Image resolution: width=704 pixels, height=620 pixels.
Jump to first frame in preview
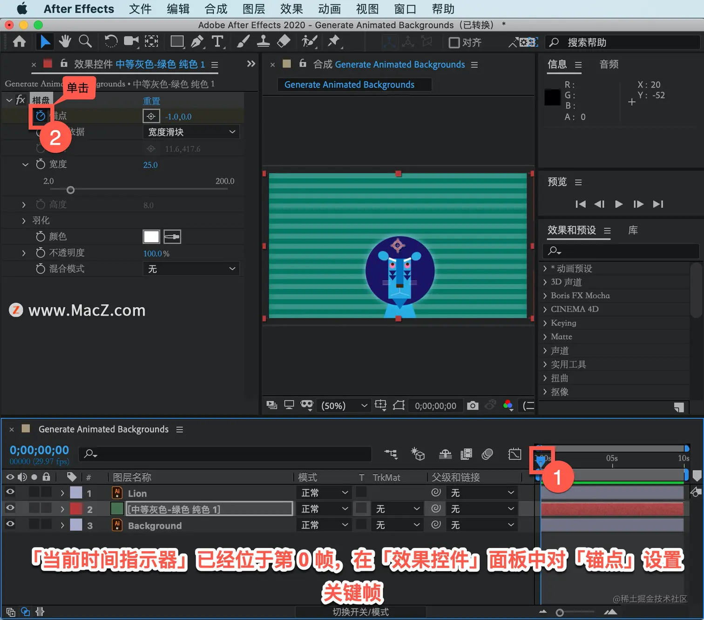tap(580, 204)
